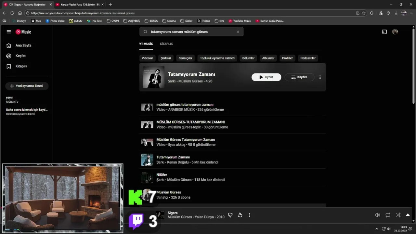416x234 pixels.
Task: Open the Nilüfer song result
Action: pos(232,177)
